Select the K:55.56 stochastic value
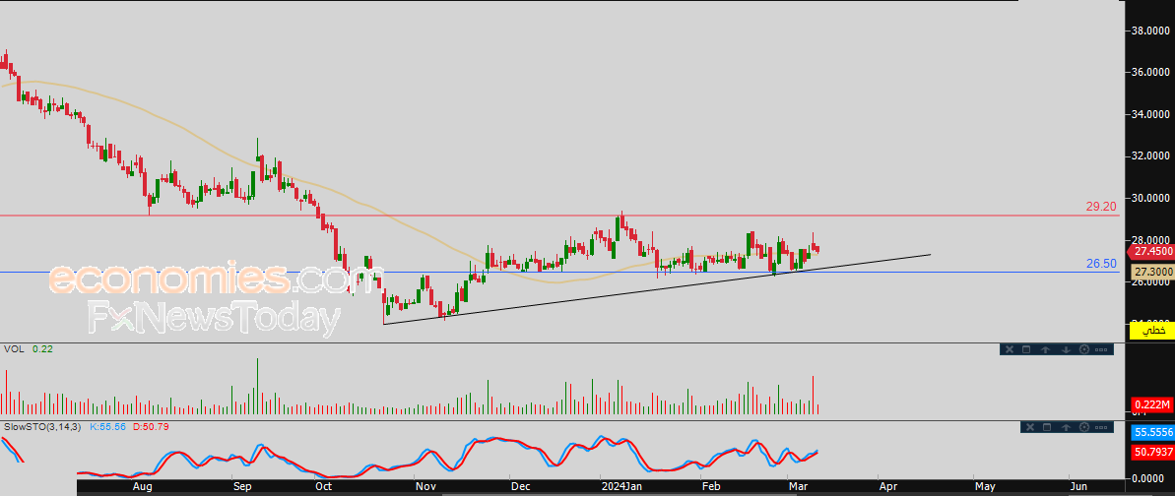The width and height of the screenshot is (1175, 496). (x=109, y=426)
